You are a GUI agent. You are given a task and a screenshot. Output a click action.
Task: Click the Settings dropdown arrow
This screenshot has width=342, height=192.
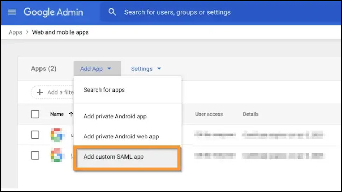pyautogui.click(x=159, y=69)
